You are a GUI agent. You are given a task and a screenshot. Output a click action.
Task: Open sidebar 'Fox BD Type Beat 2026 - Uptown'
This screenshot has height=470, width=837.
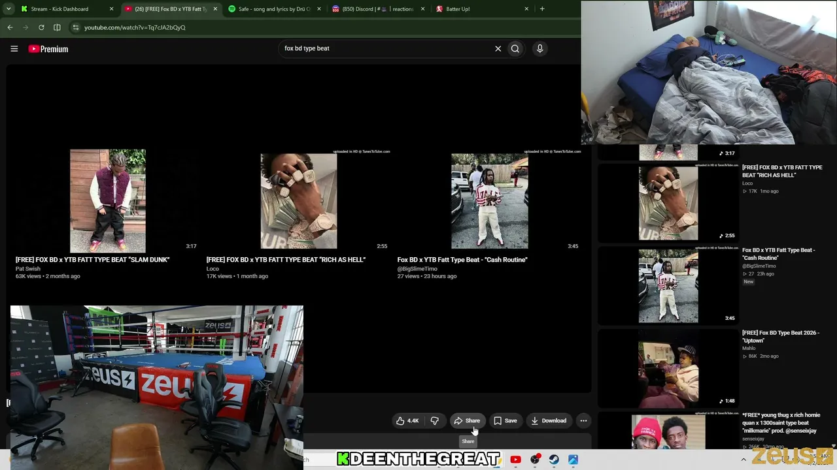[780, 336]
